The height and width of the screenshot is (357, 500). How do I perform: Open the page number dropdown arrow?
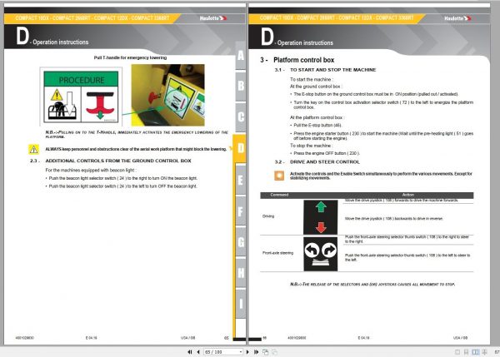point(241,352)
